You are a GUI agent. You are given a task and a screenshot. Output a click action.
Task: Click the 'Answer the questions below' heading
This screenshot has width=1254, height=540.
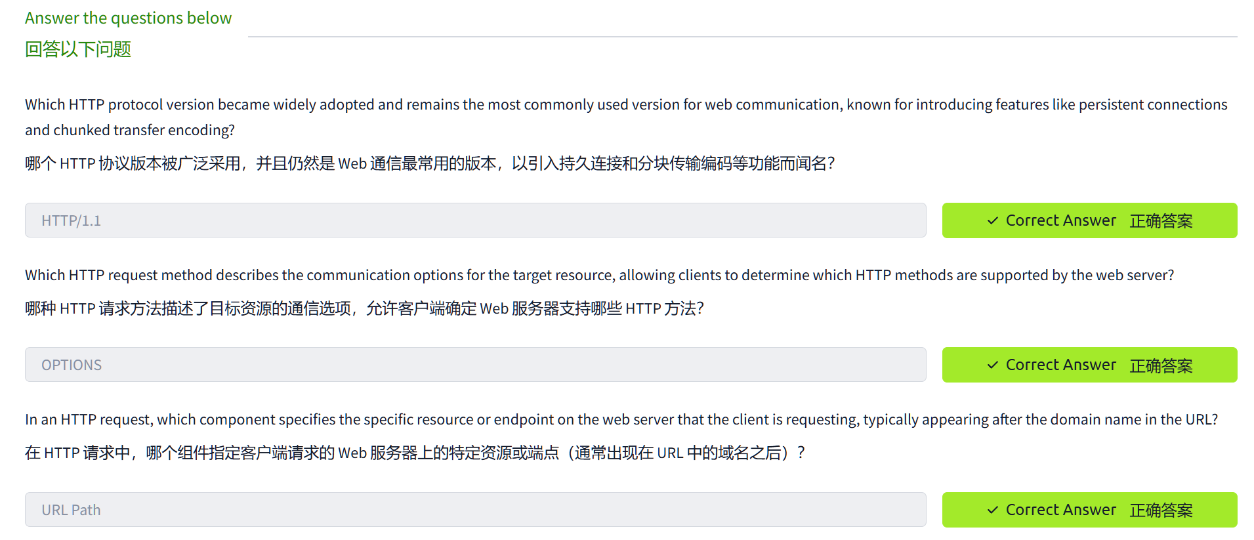(128, 18)
